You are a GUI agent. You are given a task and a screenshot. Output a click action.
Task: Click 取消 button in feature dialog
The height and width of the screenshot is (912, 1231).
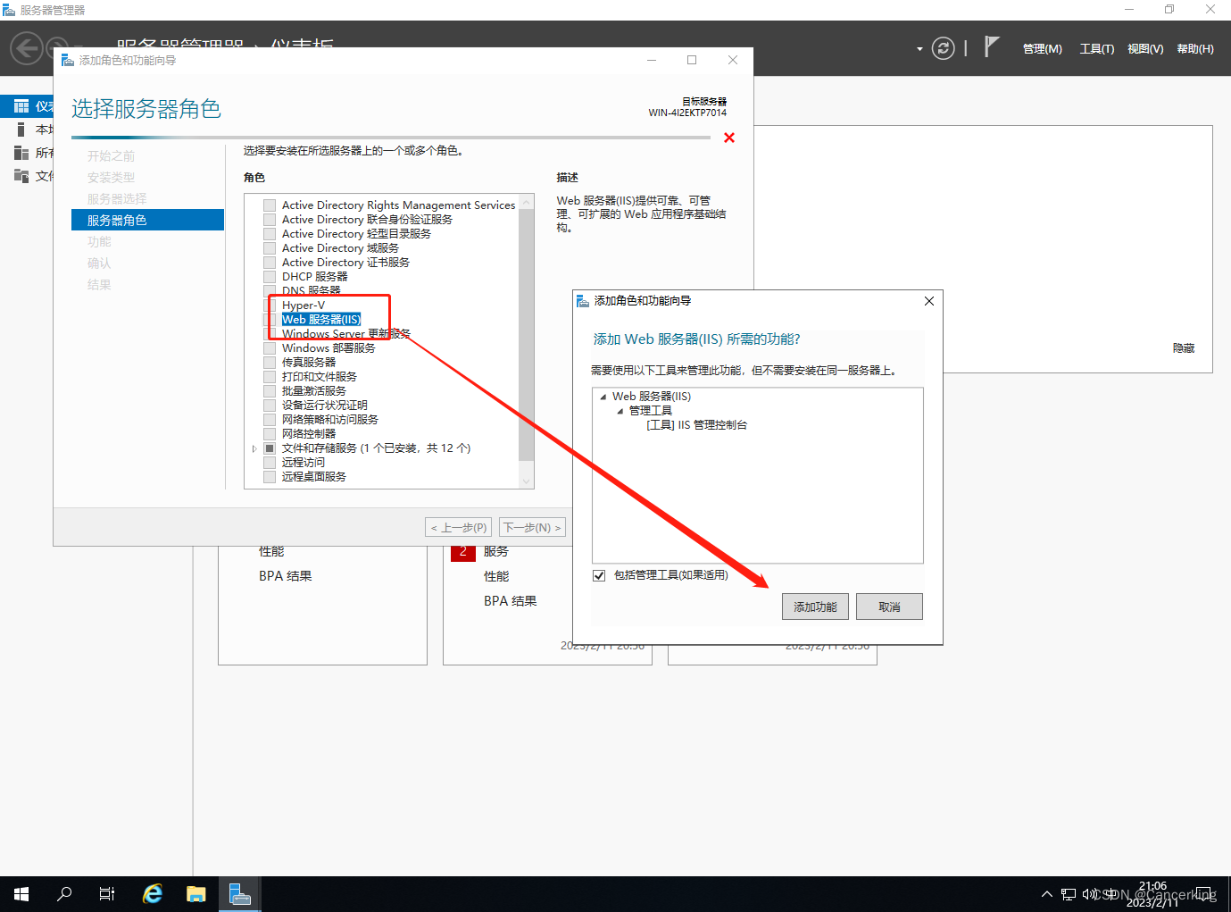click(x=889, y=607)
